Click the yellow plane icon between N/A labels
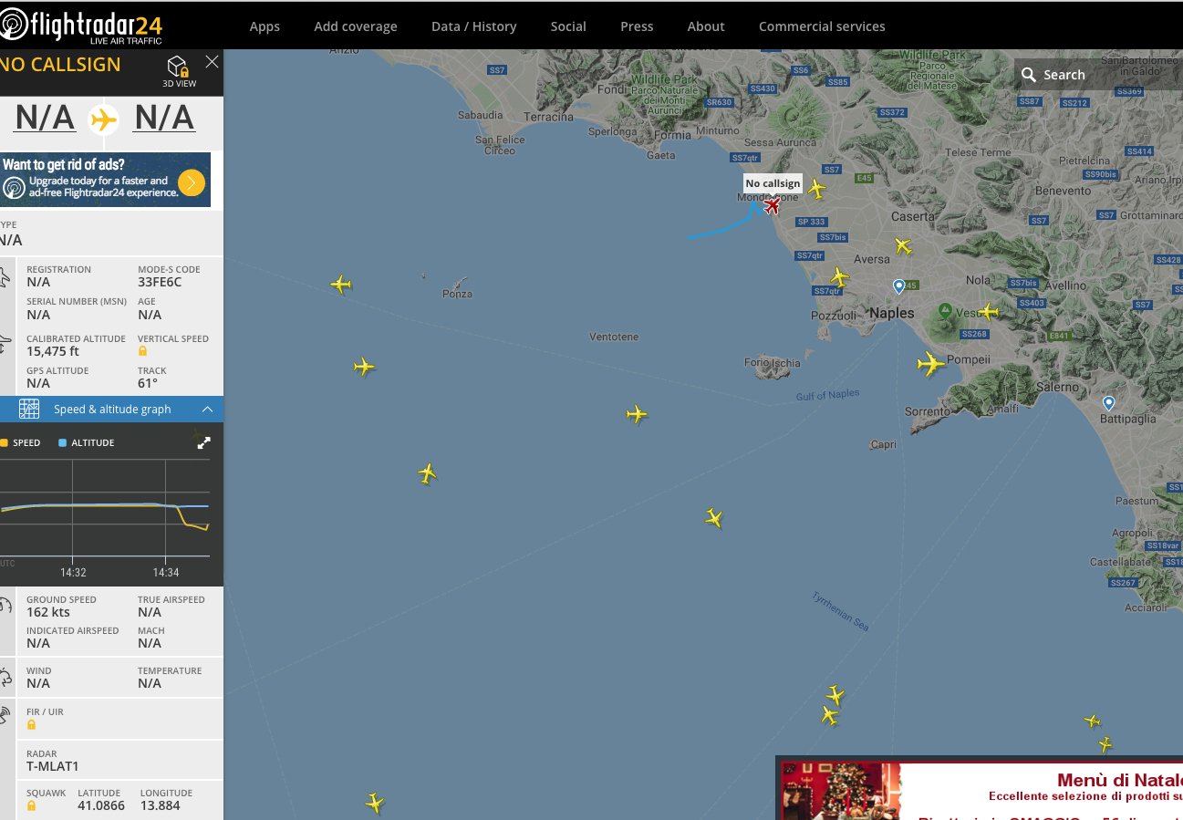The height and width of the screenshot is (820, 1183). point(104,119)
